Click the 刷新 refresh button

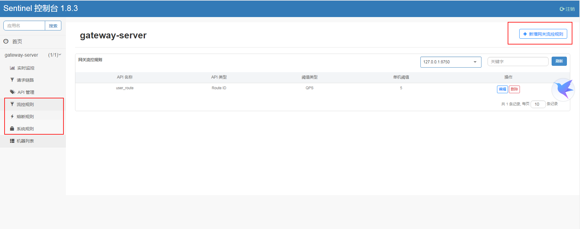[x=559, y=61]
